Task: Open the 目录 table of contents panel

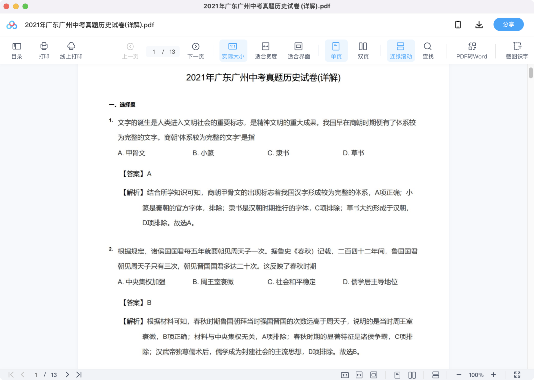Action: click(x=17, y=51)
